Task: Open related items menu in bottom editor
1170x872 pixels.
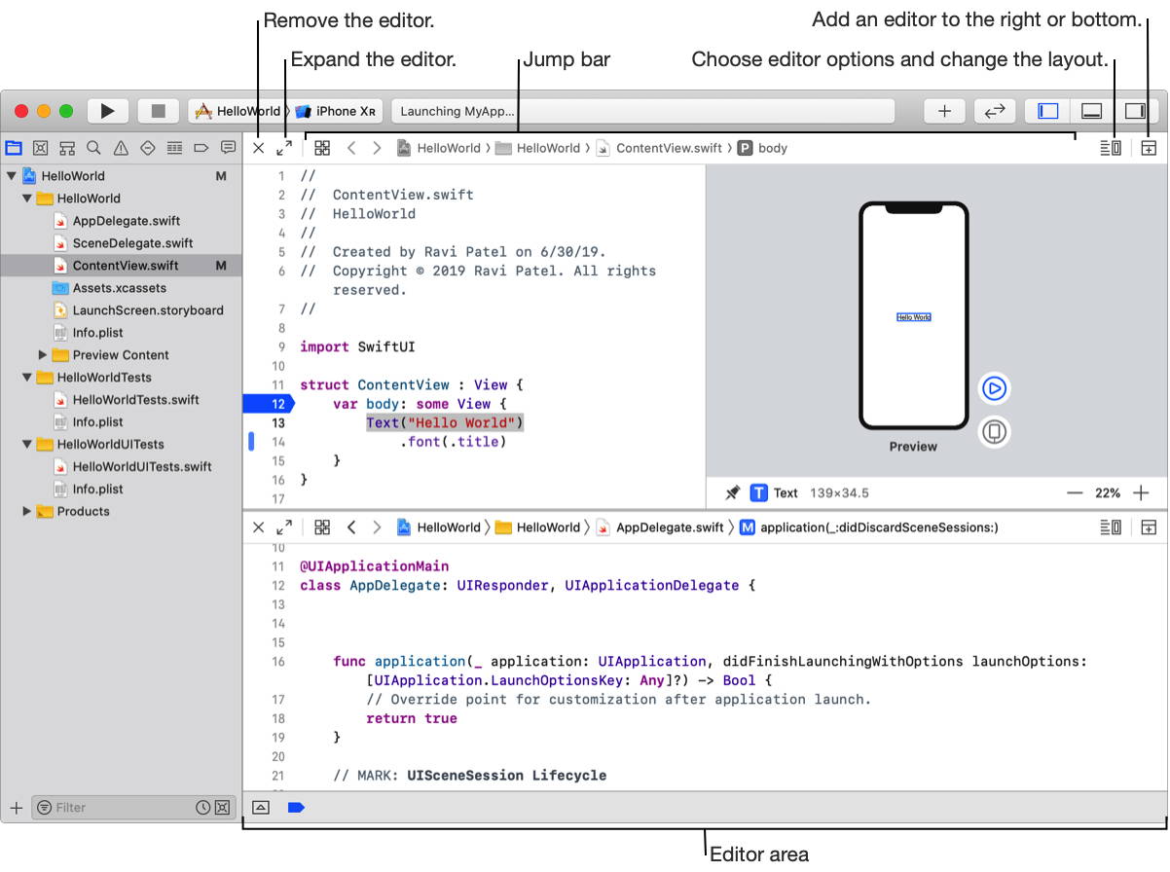Action: pyautogui.click(x=322, y=527)
